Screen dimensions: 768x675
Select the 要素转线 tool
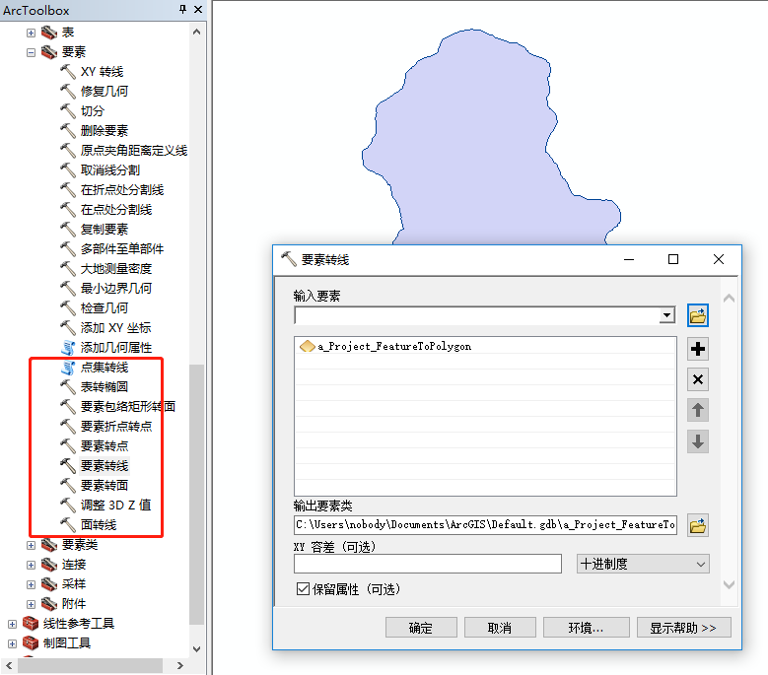(x=104, y=465)
